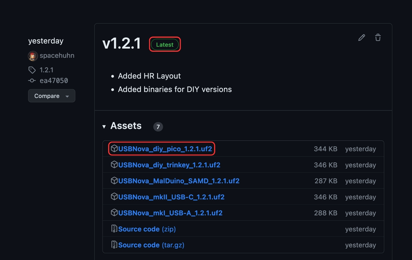This screenshot has width=412, height=260.
Task: Download USBNova_mkII_USB-C_1.2.1.uf2
Action: coord(171,197)
